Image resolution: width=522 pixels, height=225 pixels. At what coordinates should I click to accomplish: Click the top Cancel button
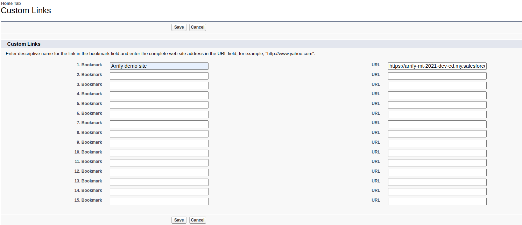[198, 27]
